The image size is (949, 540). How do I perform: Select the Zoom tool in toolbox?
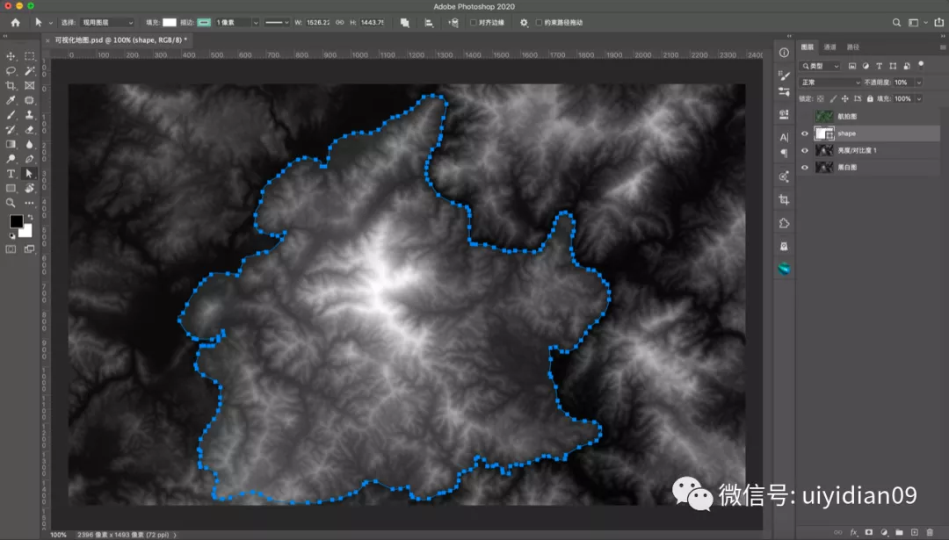(x=11, y=203)
